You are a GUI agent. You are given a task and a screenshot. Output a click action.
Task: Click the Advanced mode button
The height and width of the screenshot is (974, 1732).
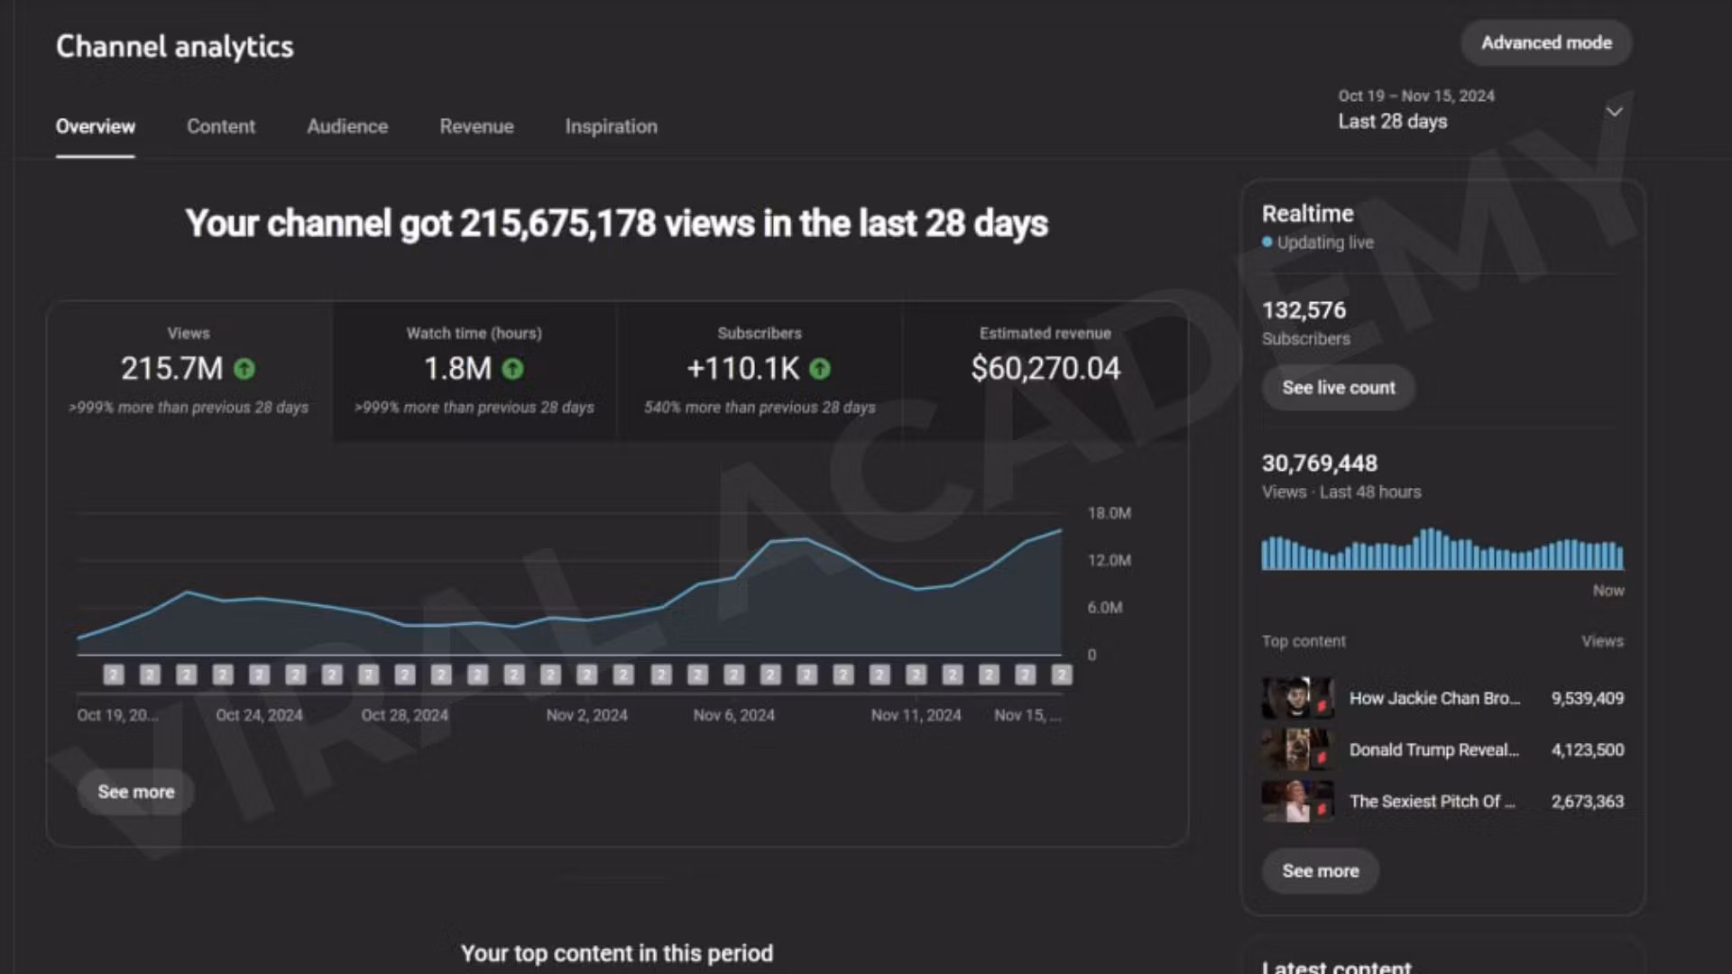tap(1545, 42)
